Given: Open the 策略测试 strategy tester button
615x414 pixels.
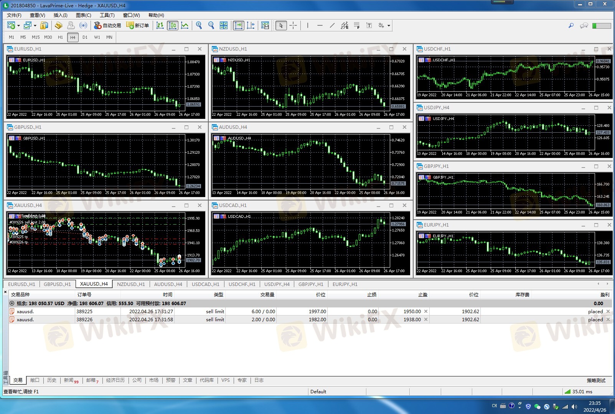Looking at the screenshot, I should coord(596,381).
